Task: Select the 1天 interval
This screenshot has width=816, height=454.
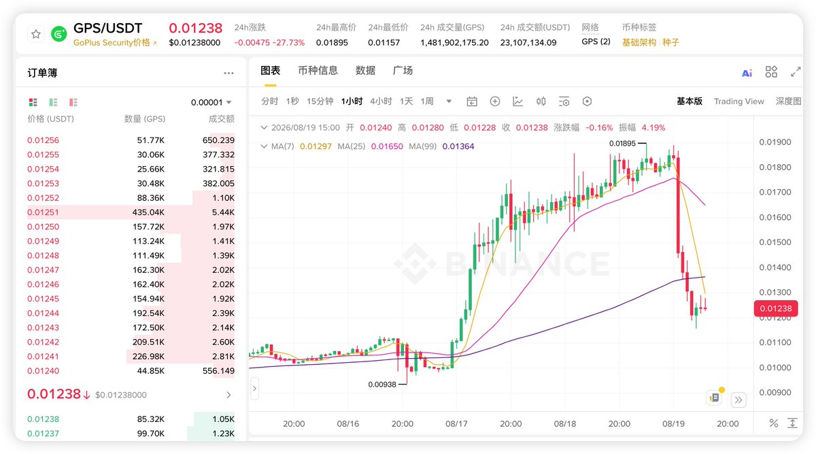Action: (x=406, y=101)
